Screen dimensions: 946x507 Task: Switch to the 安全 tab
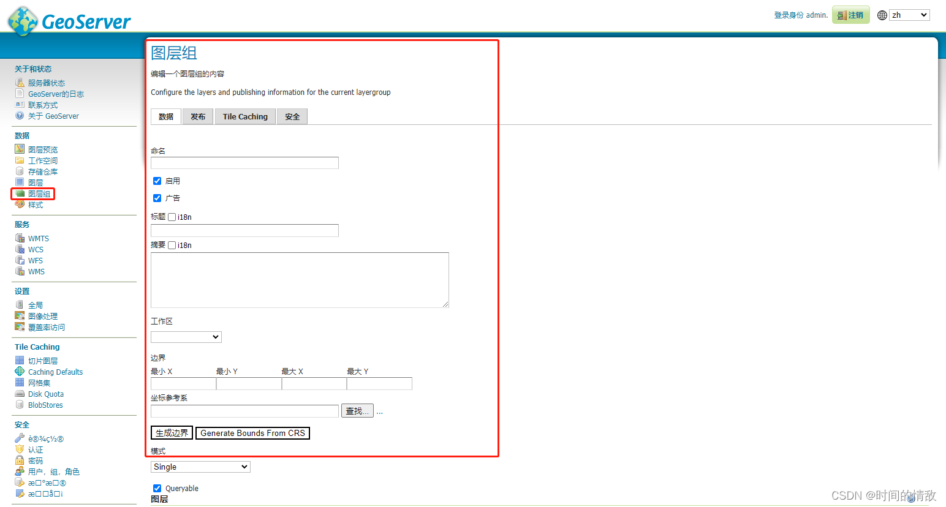[x=292, y=116]
